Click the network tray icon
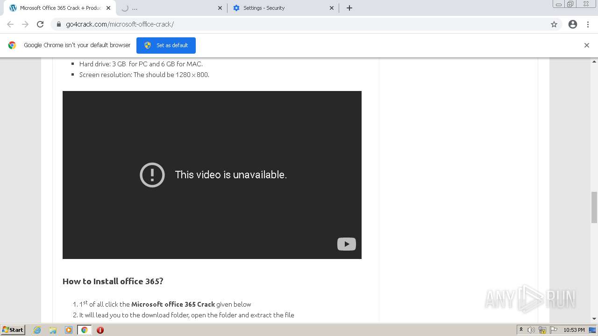Image resolution: width=598 pixels, height=336 pixels. click(x=542, y=330)
